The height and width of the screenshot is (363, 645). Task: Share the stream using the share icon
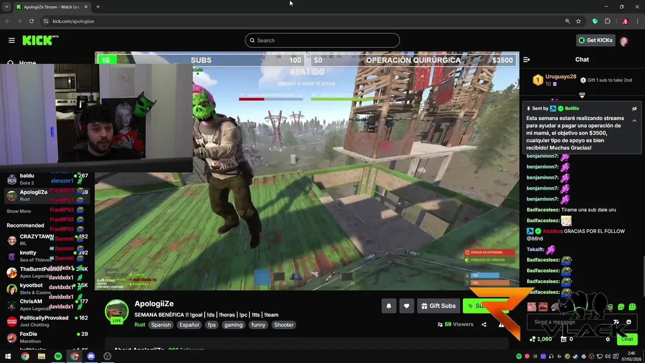click(x=484, y=325)
